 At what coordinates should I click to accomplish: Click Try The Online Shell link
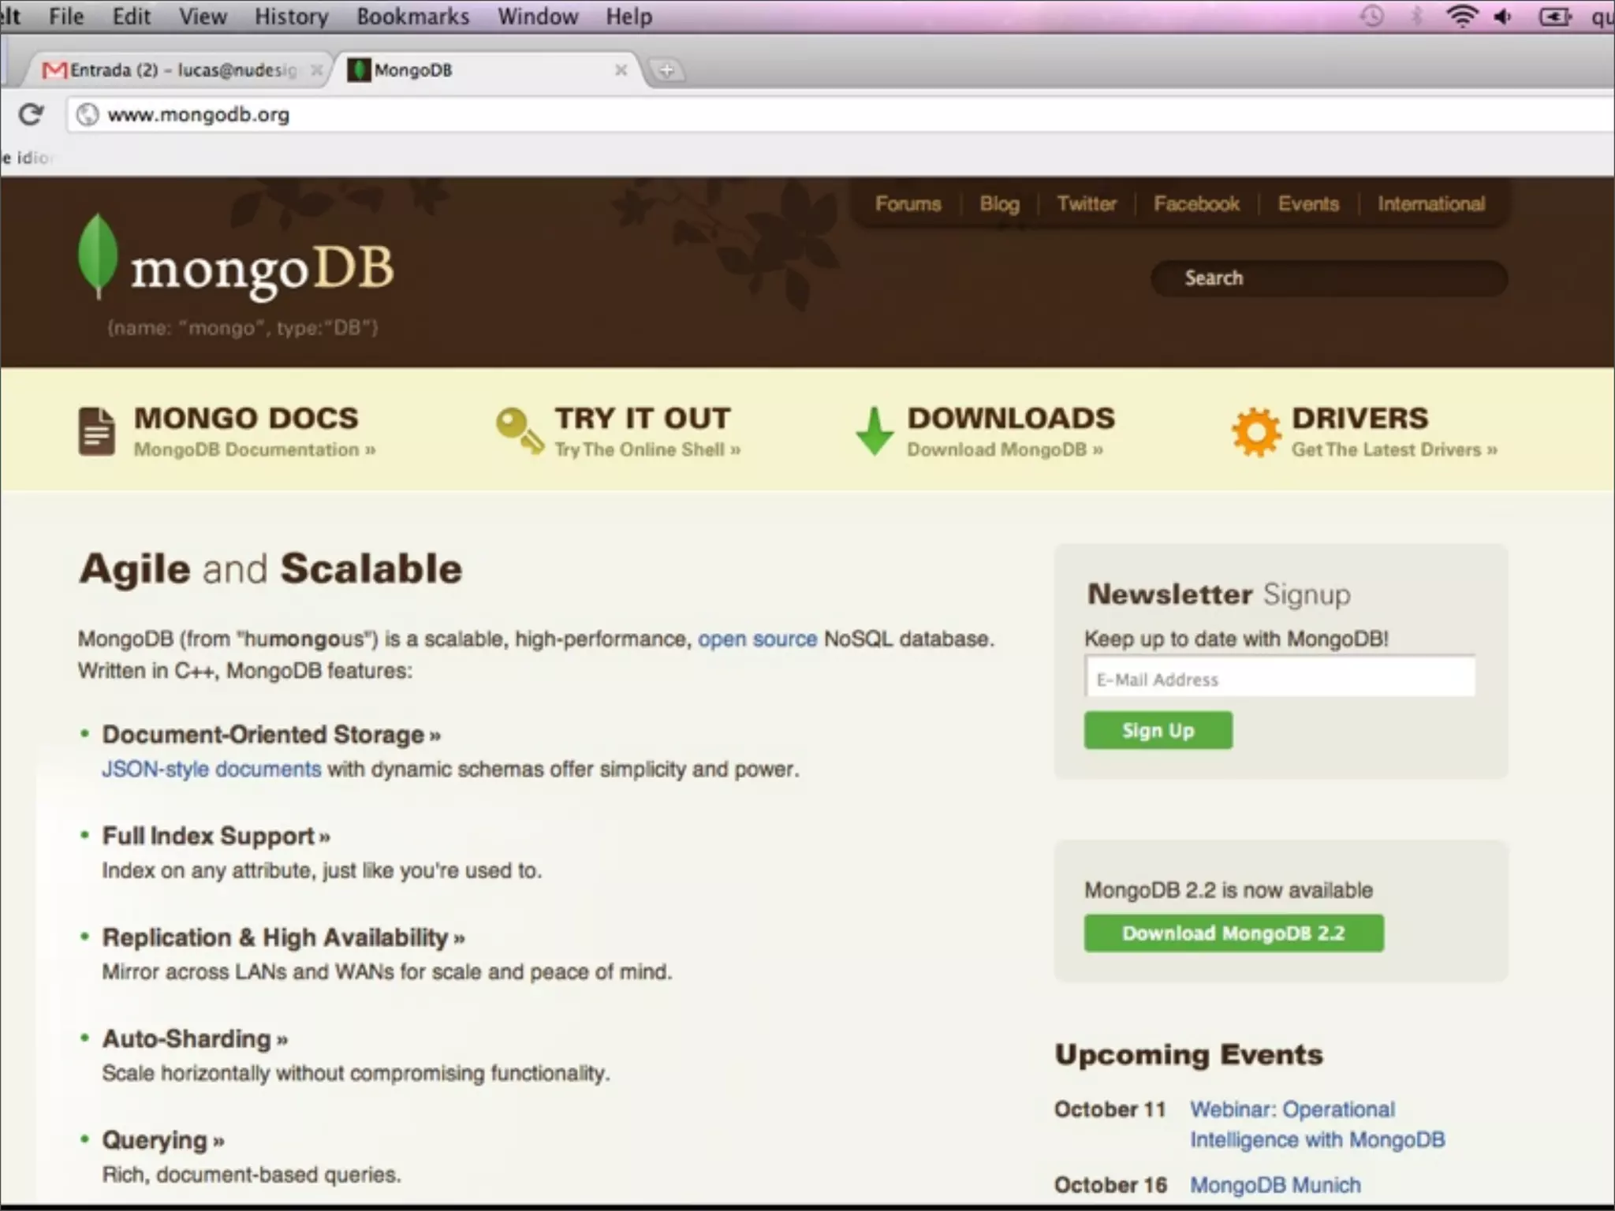pos(647,450)
